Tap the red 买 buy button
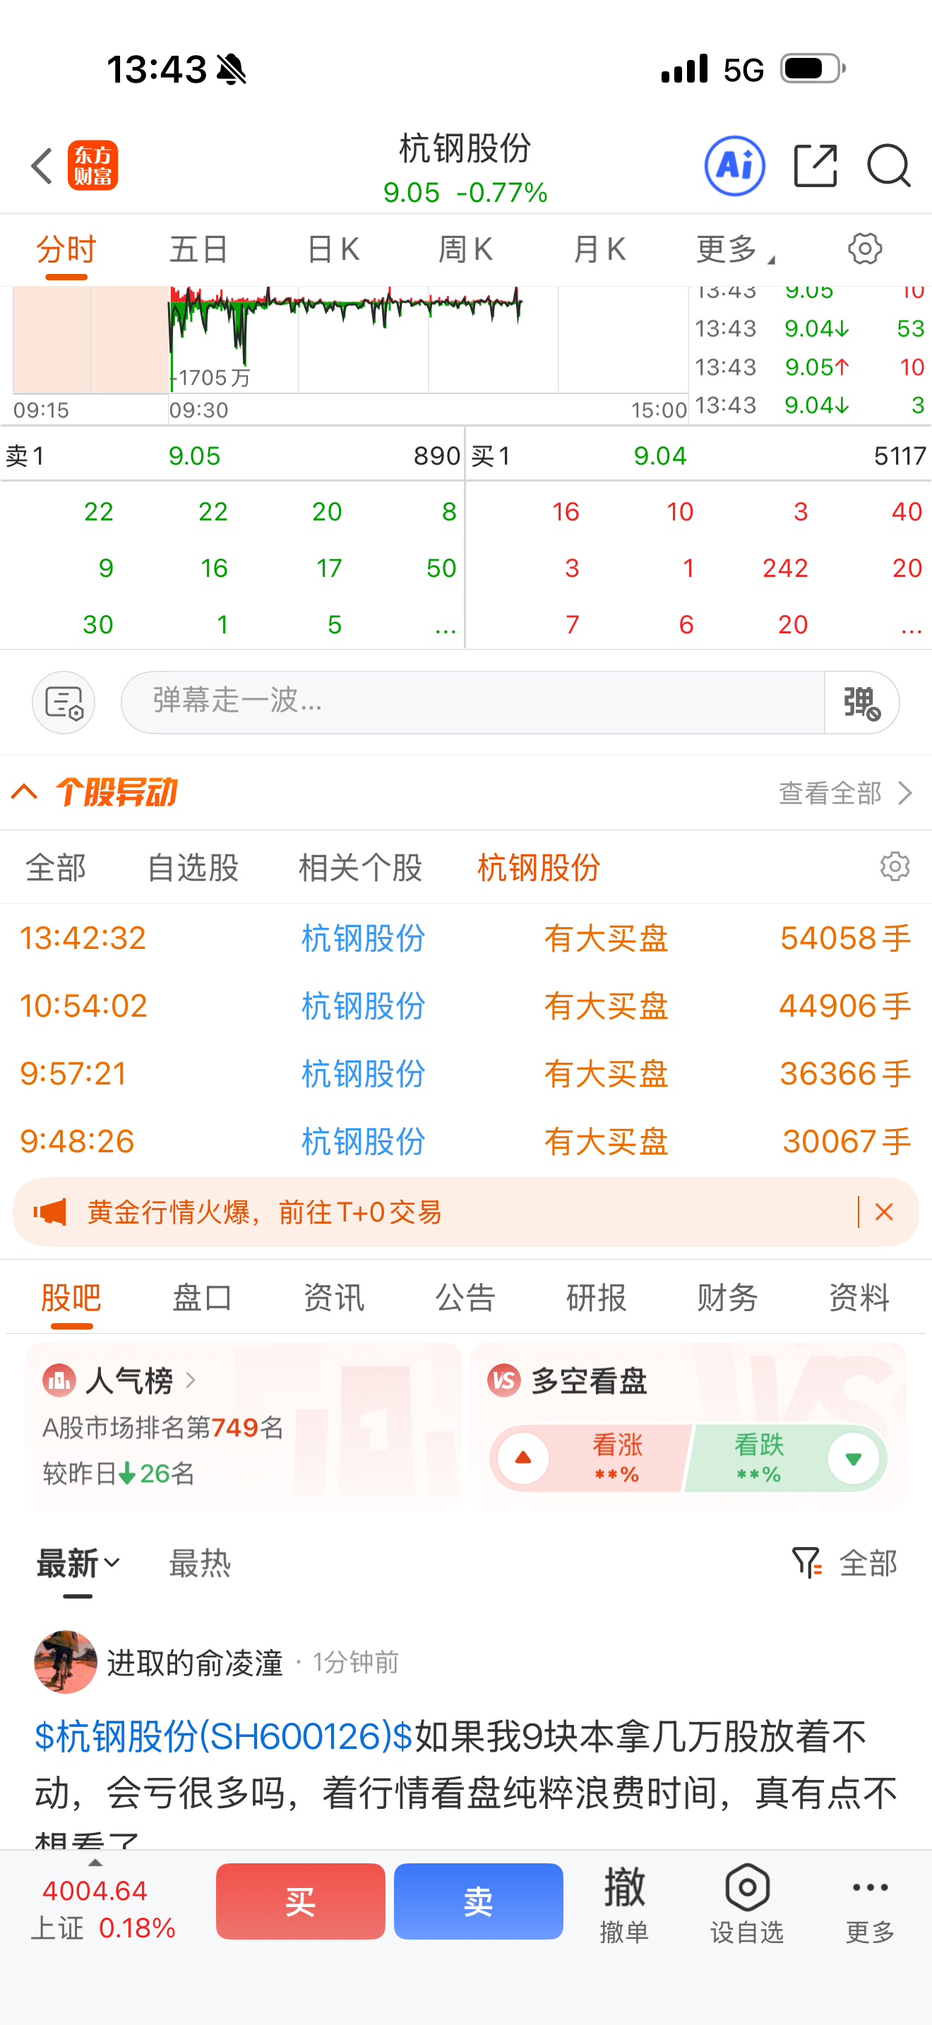 (300, 1901)
